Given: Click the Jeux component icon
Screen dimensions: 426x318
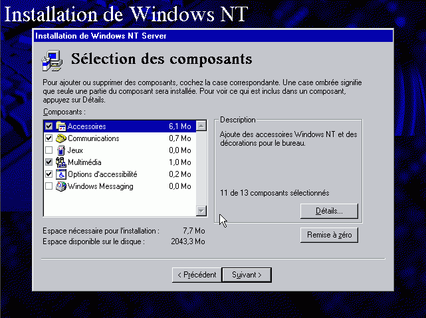Looking at the screenshot, I should 61,150.
